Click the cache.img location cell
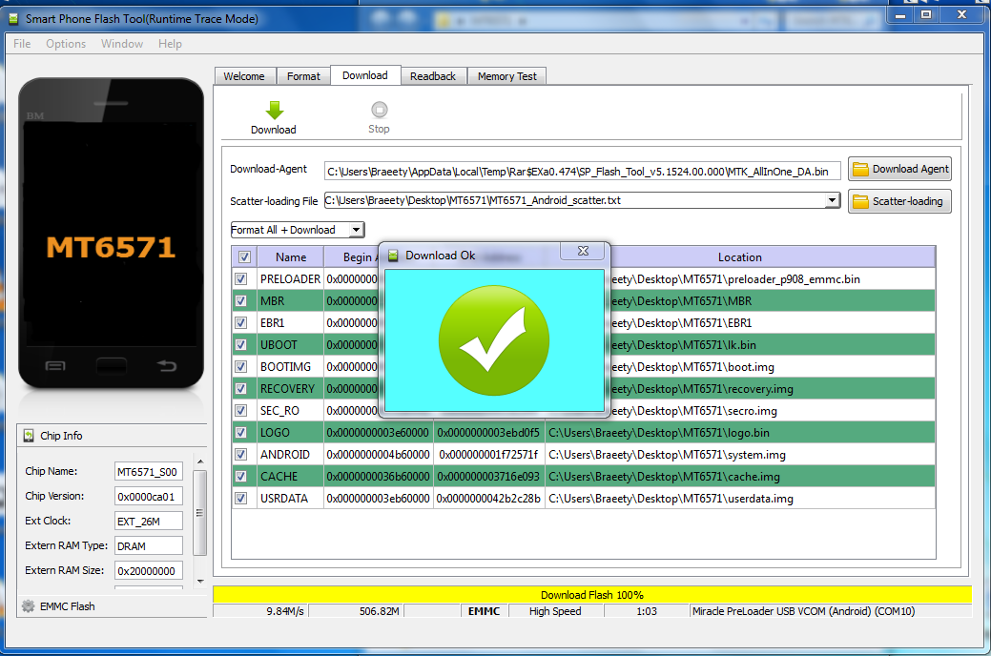991x656 pixels. 740,476
